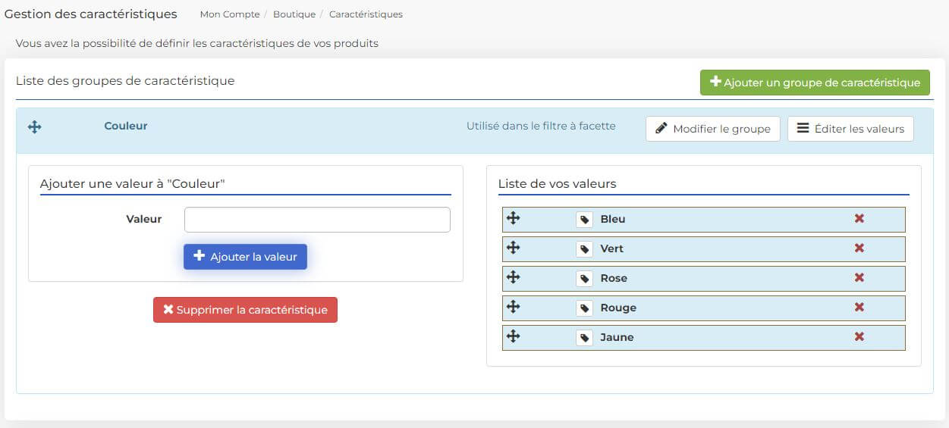Click the move handle of the Couleur group
This screenshot has height=428, width=949.
[34, 127]
